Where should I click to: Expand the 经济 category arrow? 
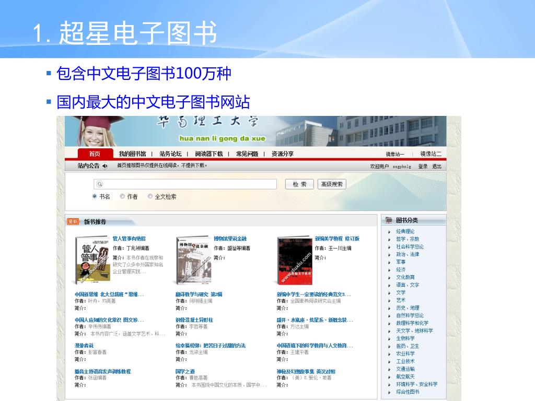(389, 270)
